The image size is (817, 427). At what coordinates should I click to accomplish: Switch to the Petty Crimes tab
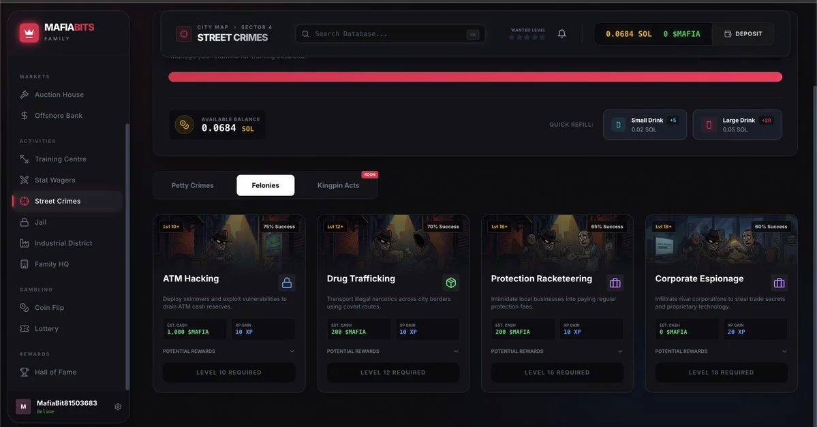pyautogui.click(x=192, y=185)
